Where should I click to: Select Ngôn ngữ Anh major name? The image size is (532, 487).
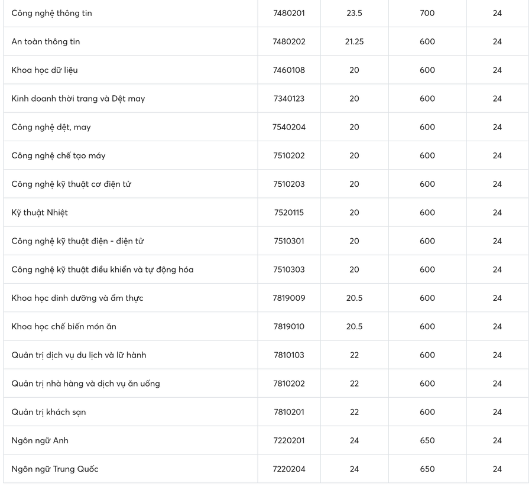[40, 440]
